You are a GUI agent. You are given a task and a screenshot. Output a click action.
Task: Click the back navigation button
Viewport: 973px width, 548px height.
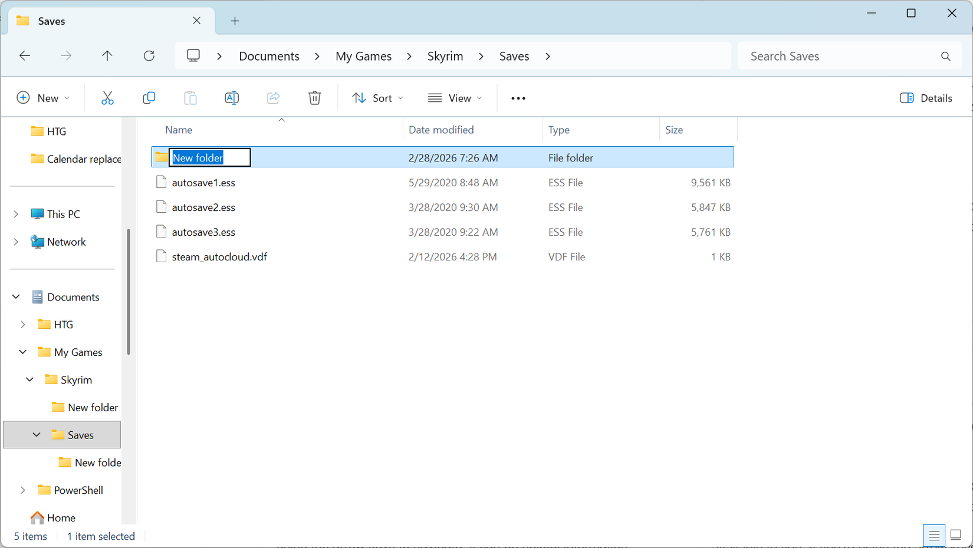pos(25,55)
